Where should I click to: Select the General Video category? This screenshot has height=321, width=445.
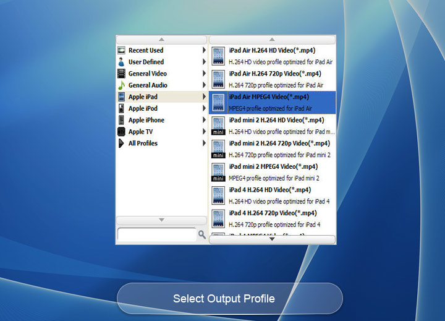coord(162,74)
